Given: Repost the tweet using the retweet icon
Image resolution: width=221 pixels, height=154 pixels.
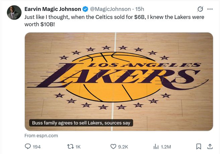Looking at the screenshot, I should point(71,146).
